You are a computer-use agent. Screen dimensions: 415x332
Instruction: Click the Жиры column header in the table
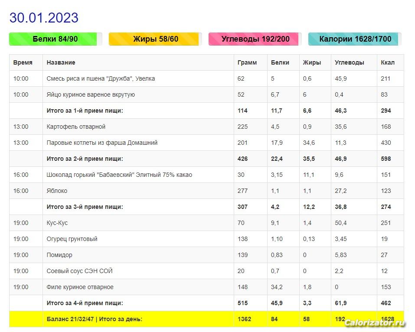pyautogui.click(x=312, y=62)
